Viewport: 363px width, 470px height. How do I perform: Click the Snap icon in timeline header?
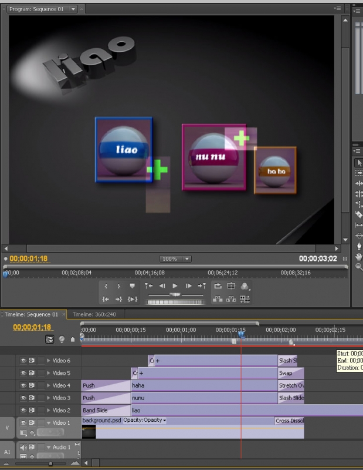[x=50, y=339]
